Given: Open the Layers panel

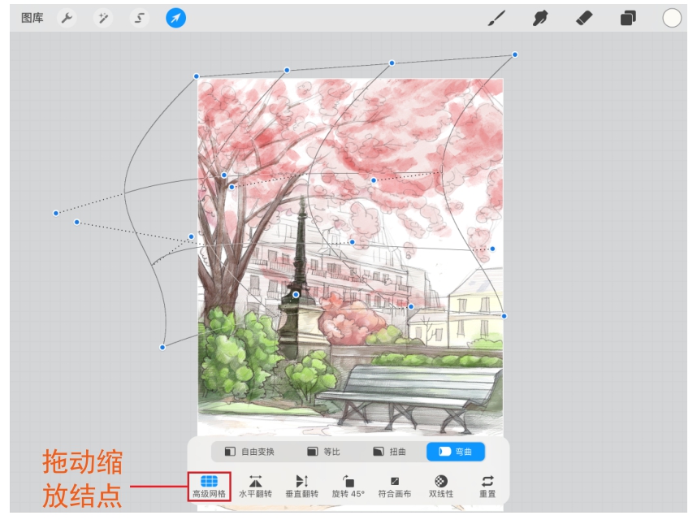Looking at the screenshot, I should 628,18.
